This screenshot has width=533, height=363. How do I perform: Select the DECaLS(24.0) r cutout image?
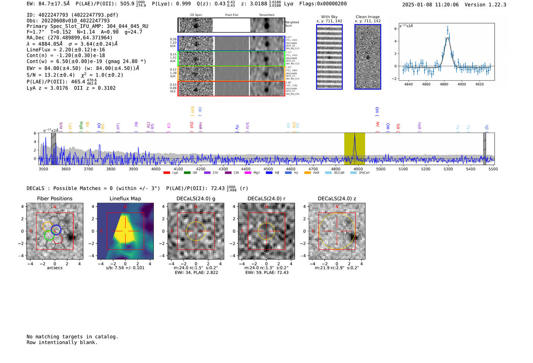[x=266, y=231]
